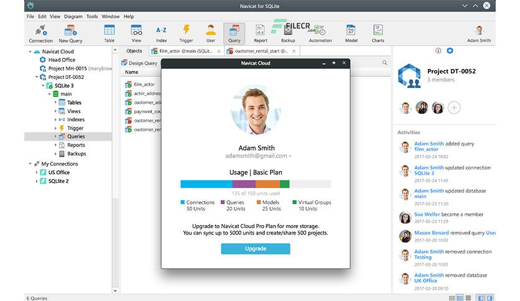The width and height of the screenshot is (520, 301).
Task: Open the Backup toolbar icon
Action: [288, 34]
